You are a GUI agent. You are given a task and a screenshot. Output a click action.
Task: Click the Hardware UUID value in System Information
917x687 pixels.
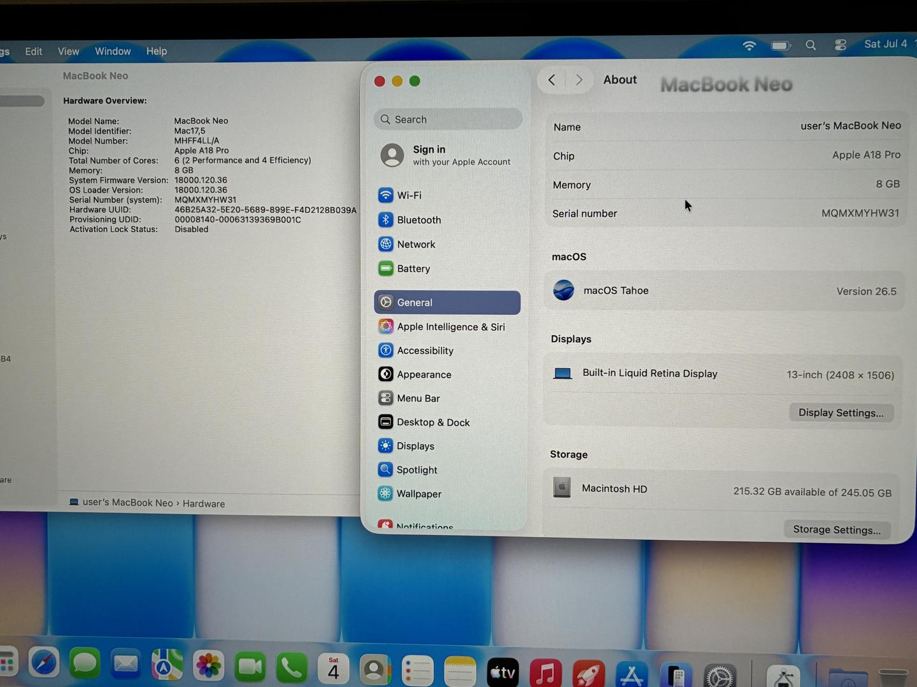point(266,210)
